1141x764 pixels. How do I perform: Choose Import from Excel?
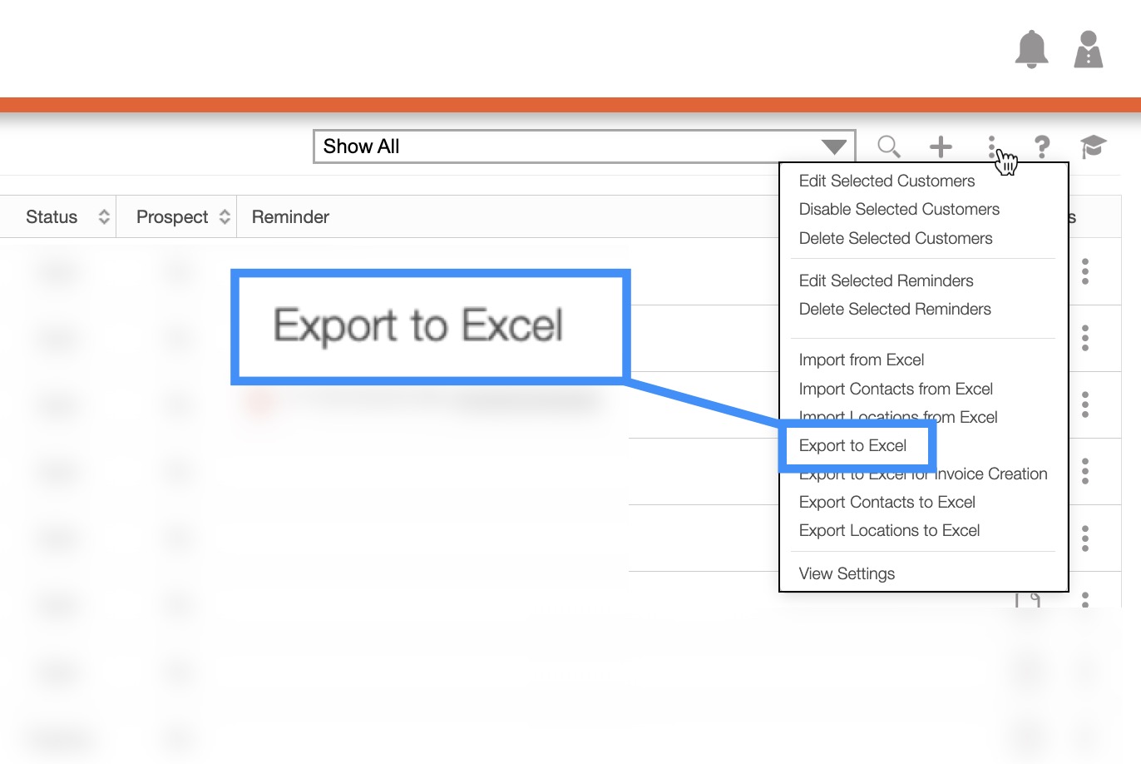(x=862, y=360)
